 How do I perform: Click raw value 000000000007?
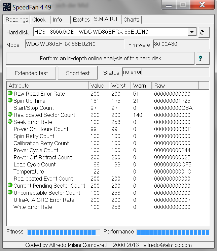172,200
